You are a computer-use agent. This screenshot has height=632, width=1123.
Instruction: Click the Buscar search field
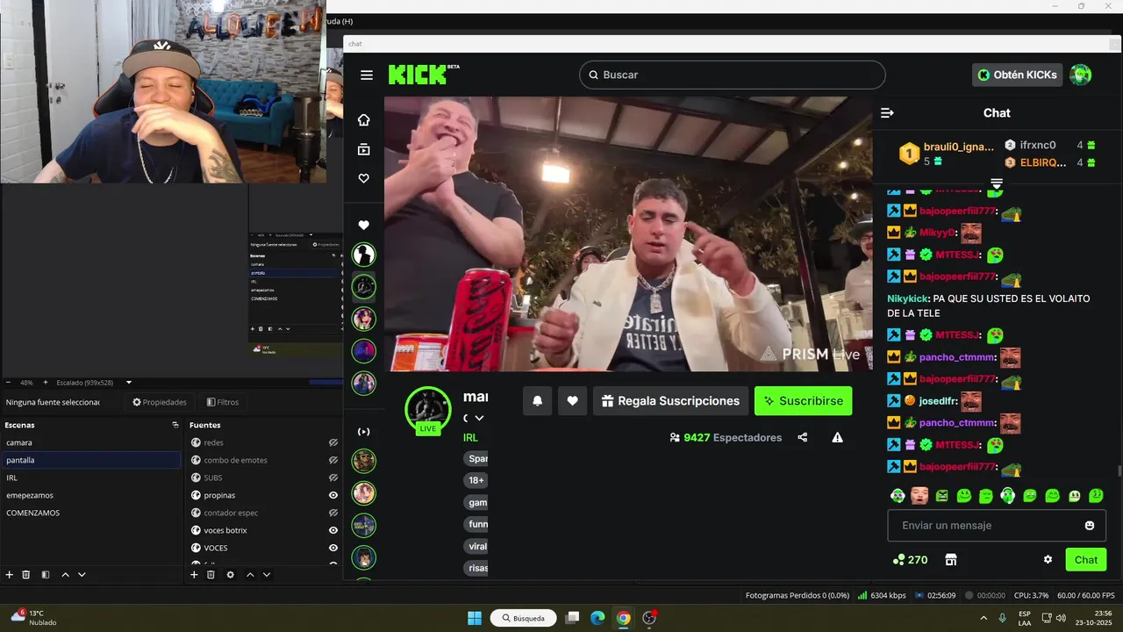(733, 75)
